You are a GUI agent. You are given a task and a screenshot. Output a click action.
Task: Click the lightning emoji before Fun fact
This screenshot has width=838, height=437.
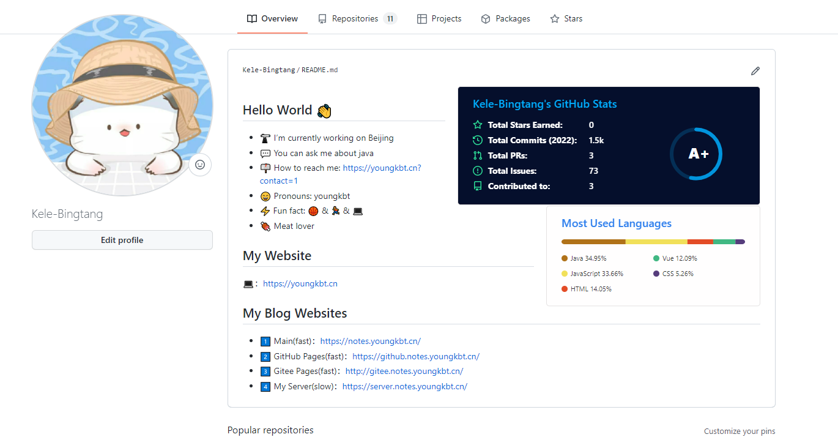point(265,211)
